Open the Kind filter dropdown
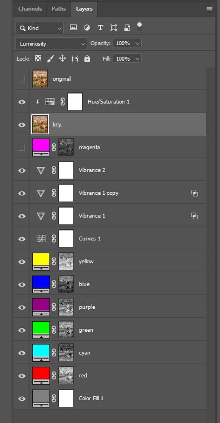The image size is (220, 423). [x=39, y=28]
